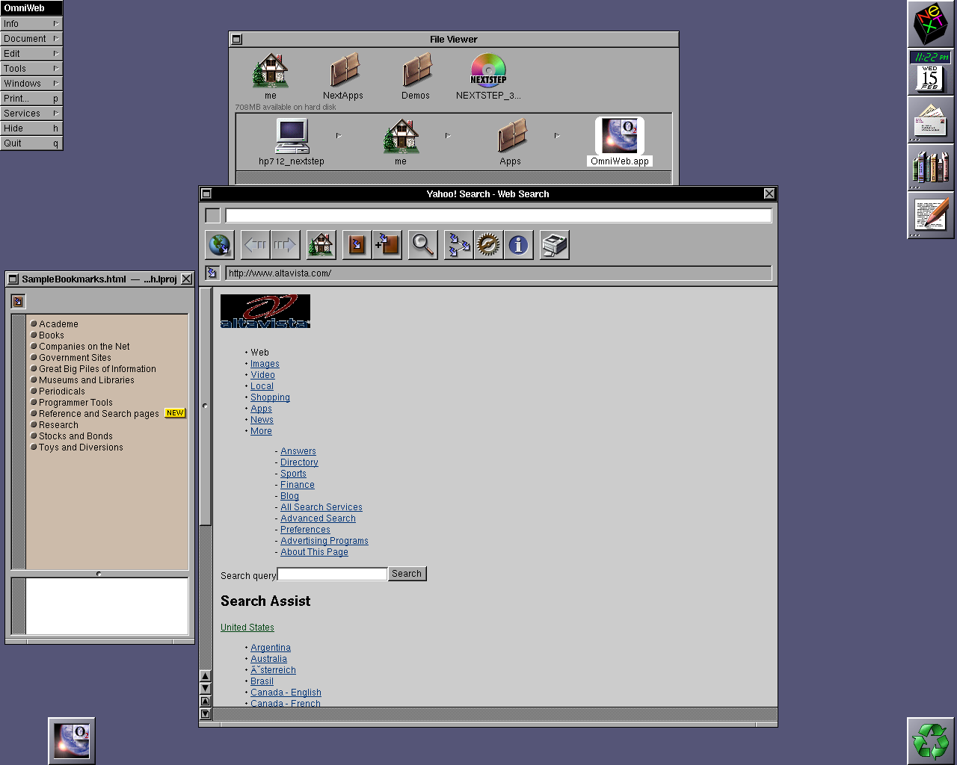
Task: Choose Hide from the OmniWeb menu
Action: (31, 128)
